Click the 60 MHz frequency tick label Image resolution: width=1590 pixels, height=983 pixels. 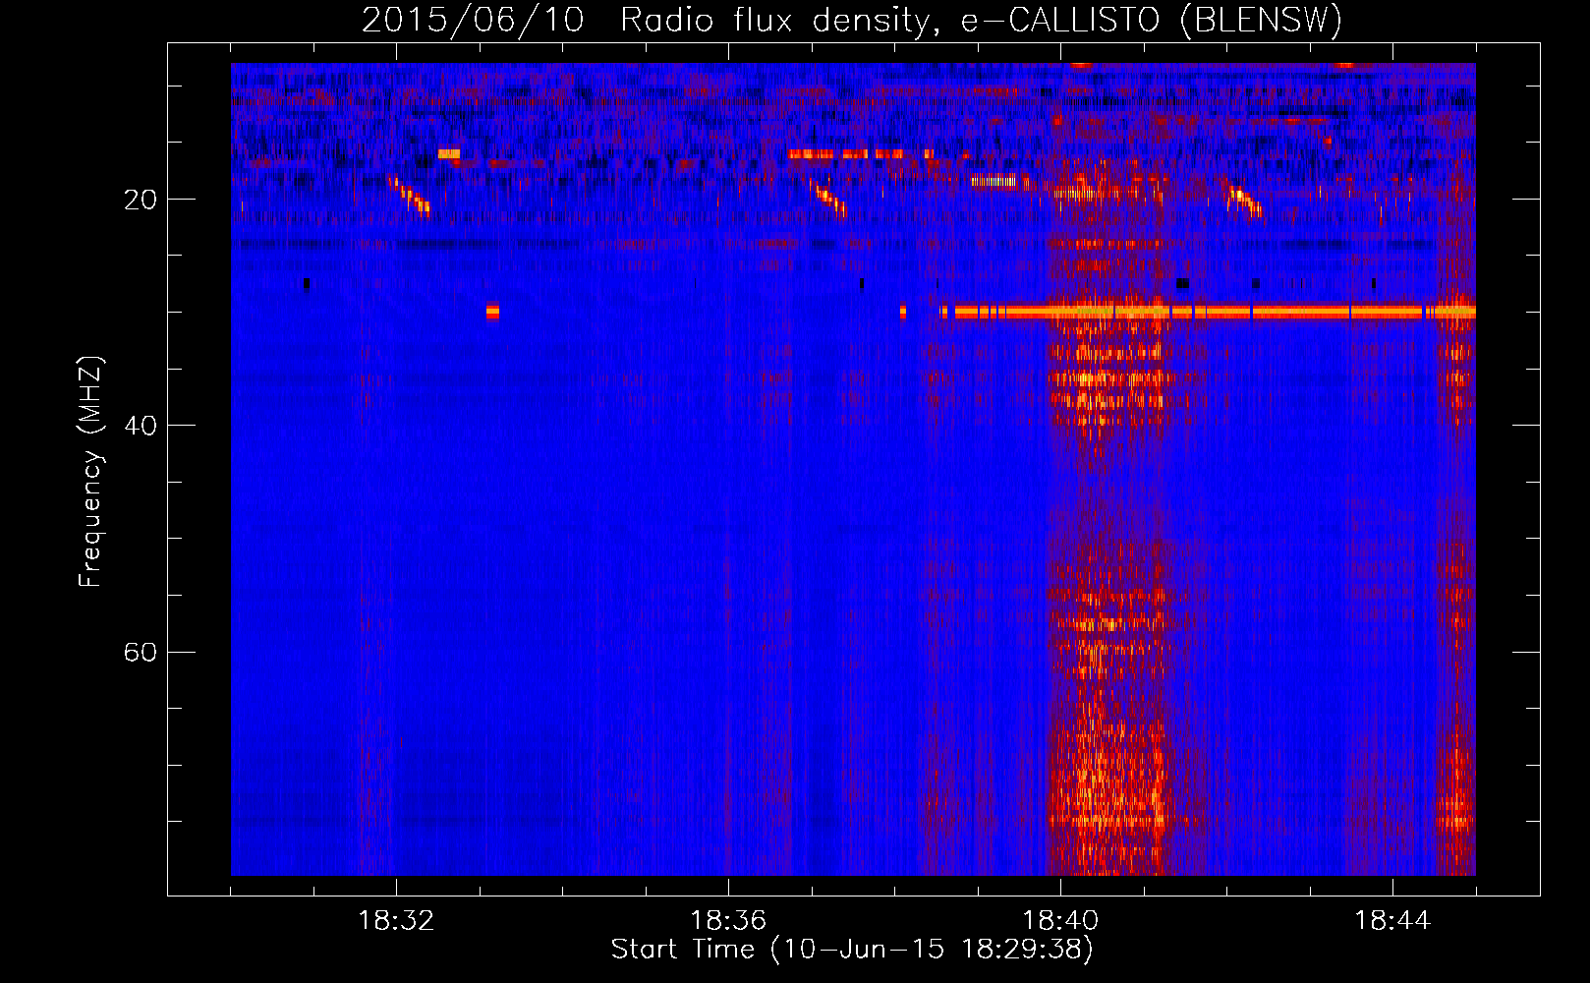(x=141, y=652)
